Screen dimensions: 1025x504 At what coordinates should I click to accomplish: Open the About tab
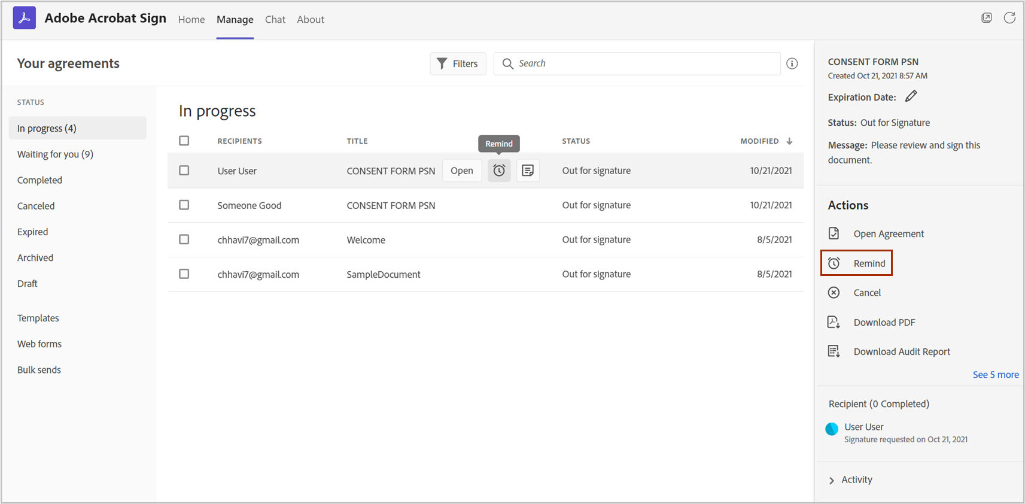pos(311,20)
